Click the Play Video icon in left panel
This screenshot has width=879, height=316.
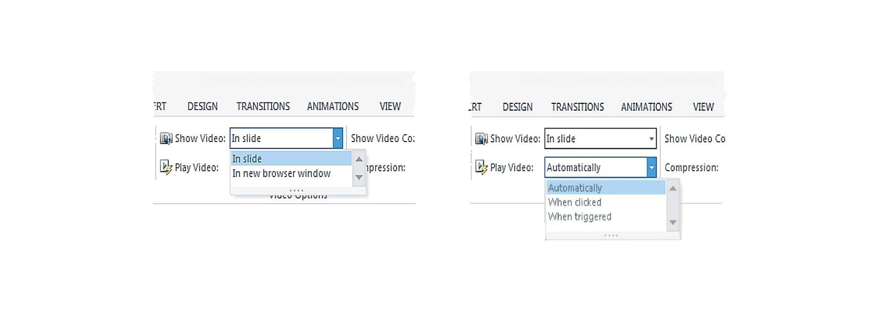166,167
